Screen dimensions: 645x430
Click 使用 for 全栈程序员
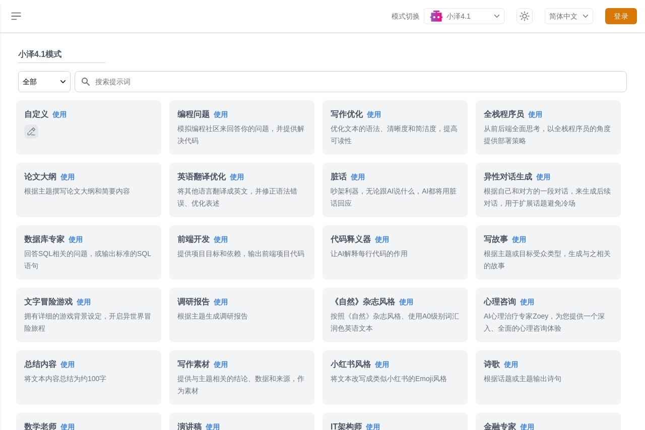point(535,114)
